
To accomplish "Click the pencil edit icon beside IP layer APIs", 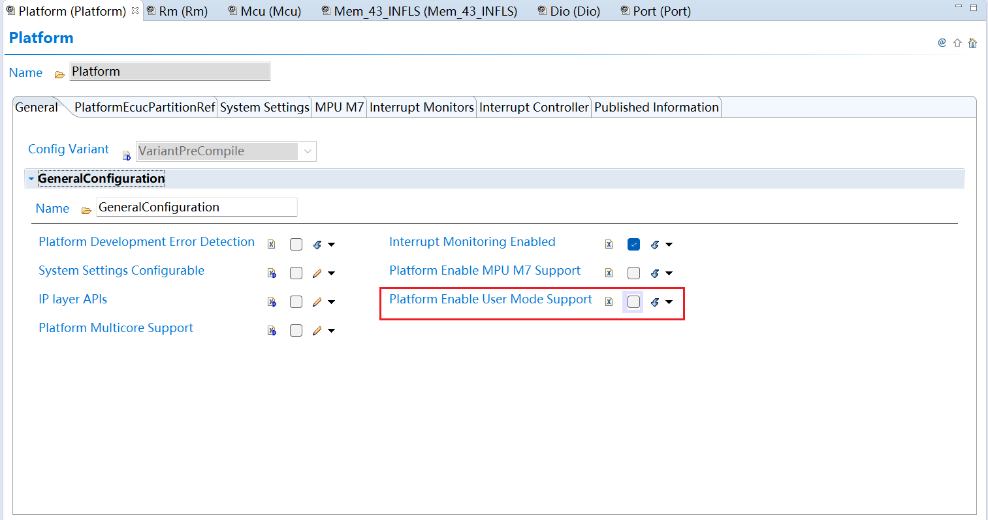I will (317, 301).
